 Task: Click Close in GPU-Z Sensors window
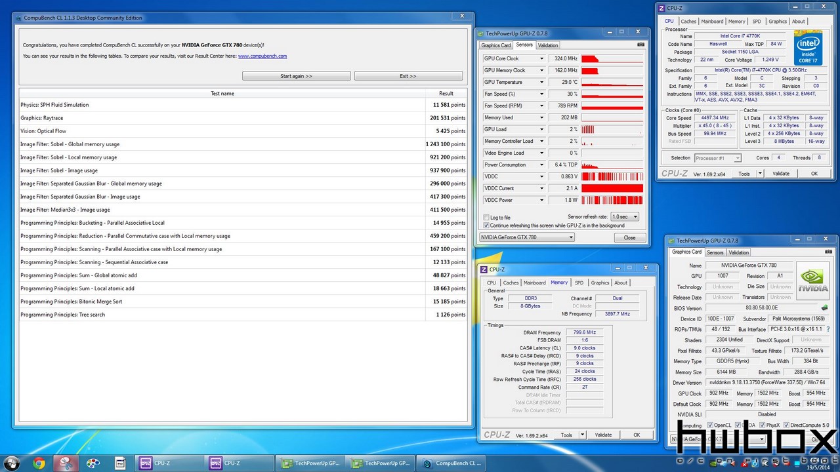[x=629, y=237]
